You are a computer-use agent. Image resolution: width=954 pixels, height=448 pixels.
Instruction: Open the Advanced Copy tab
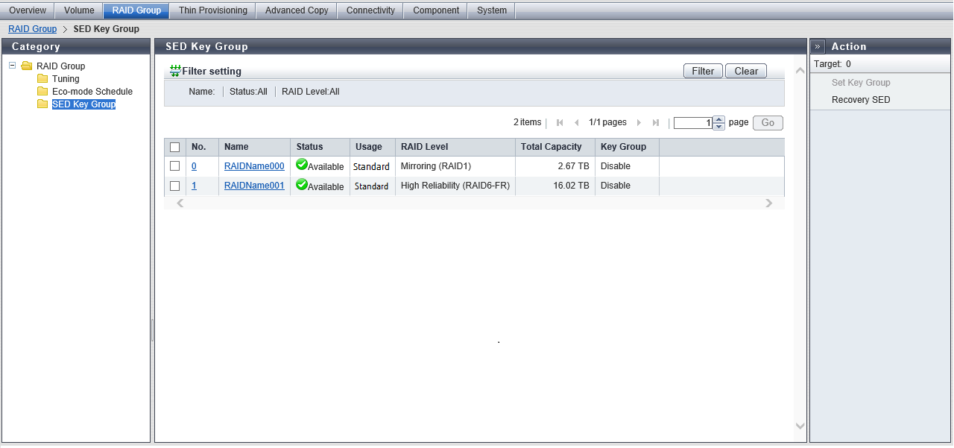(296, 10)
